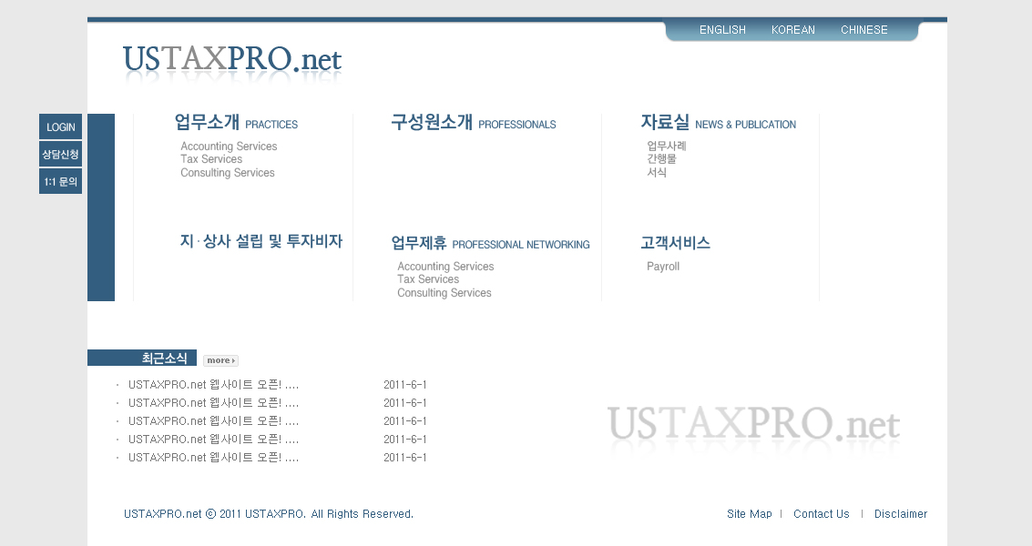Select 업무사례 under NEWS & PUBLICATION
The image size is (1032, 546).
(x=666, y=146)
